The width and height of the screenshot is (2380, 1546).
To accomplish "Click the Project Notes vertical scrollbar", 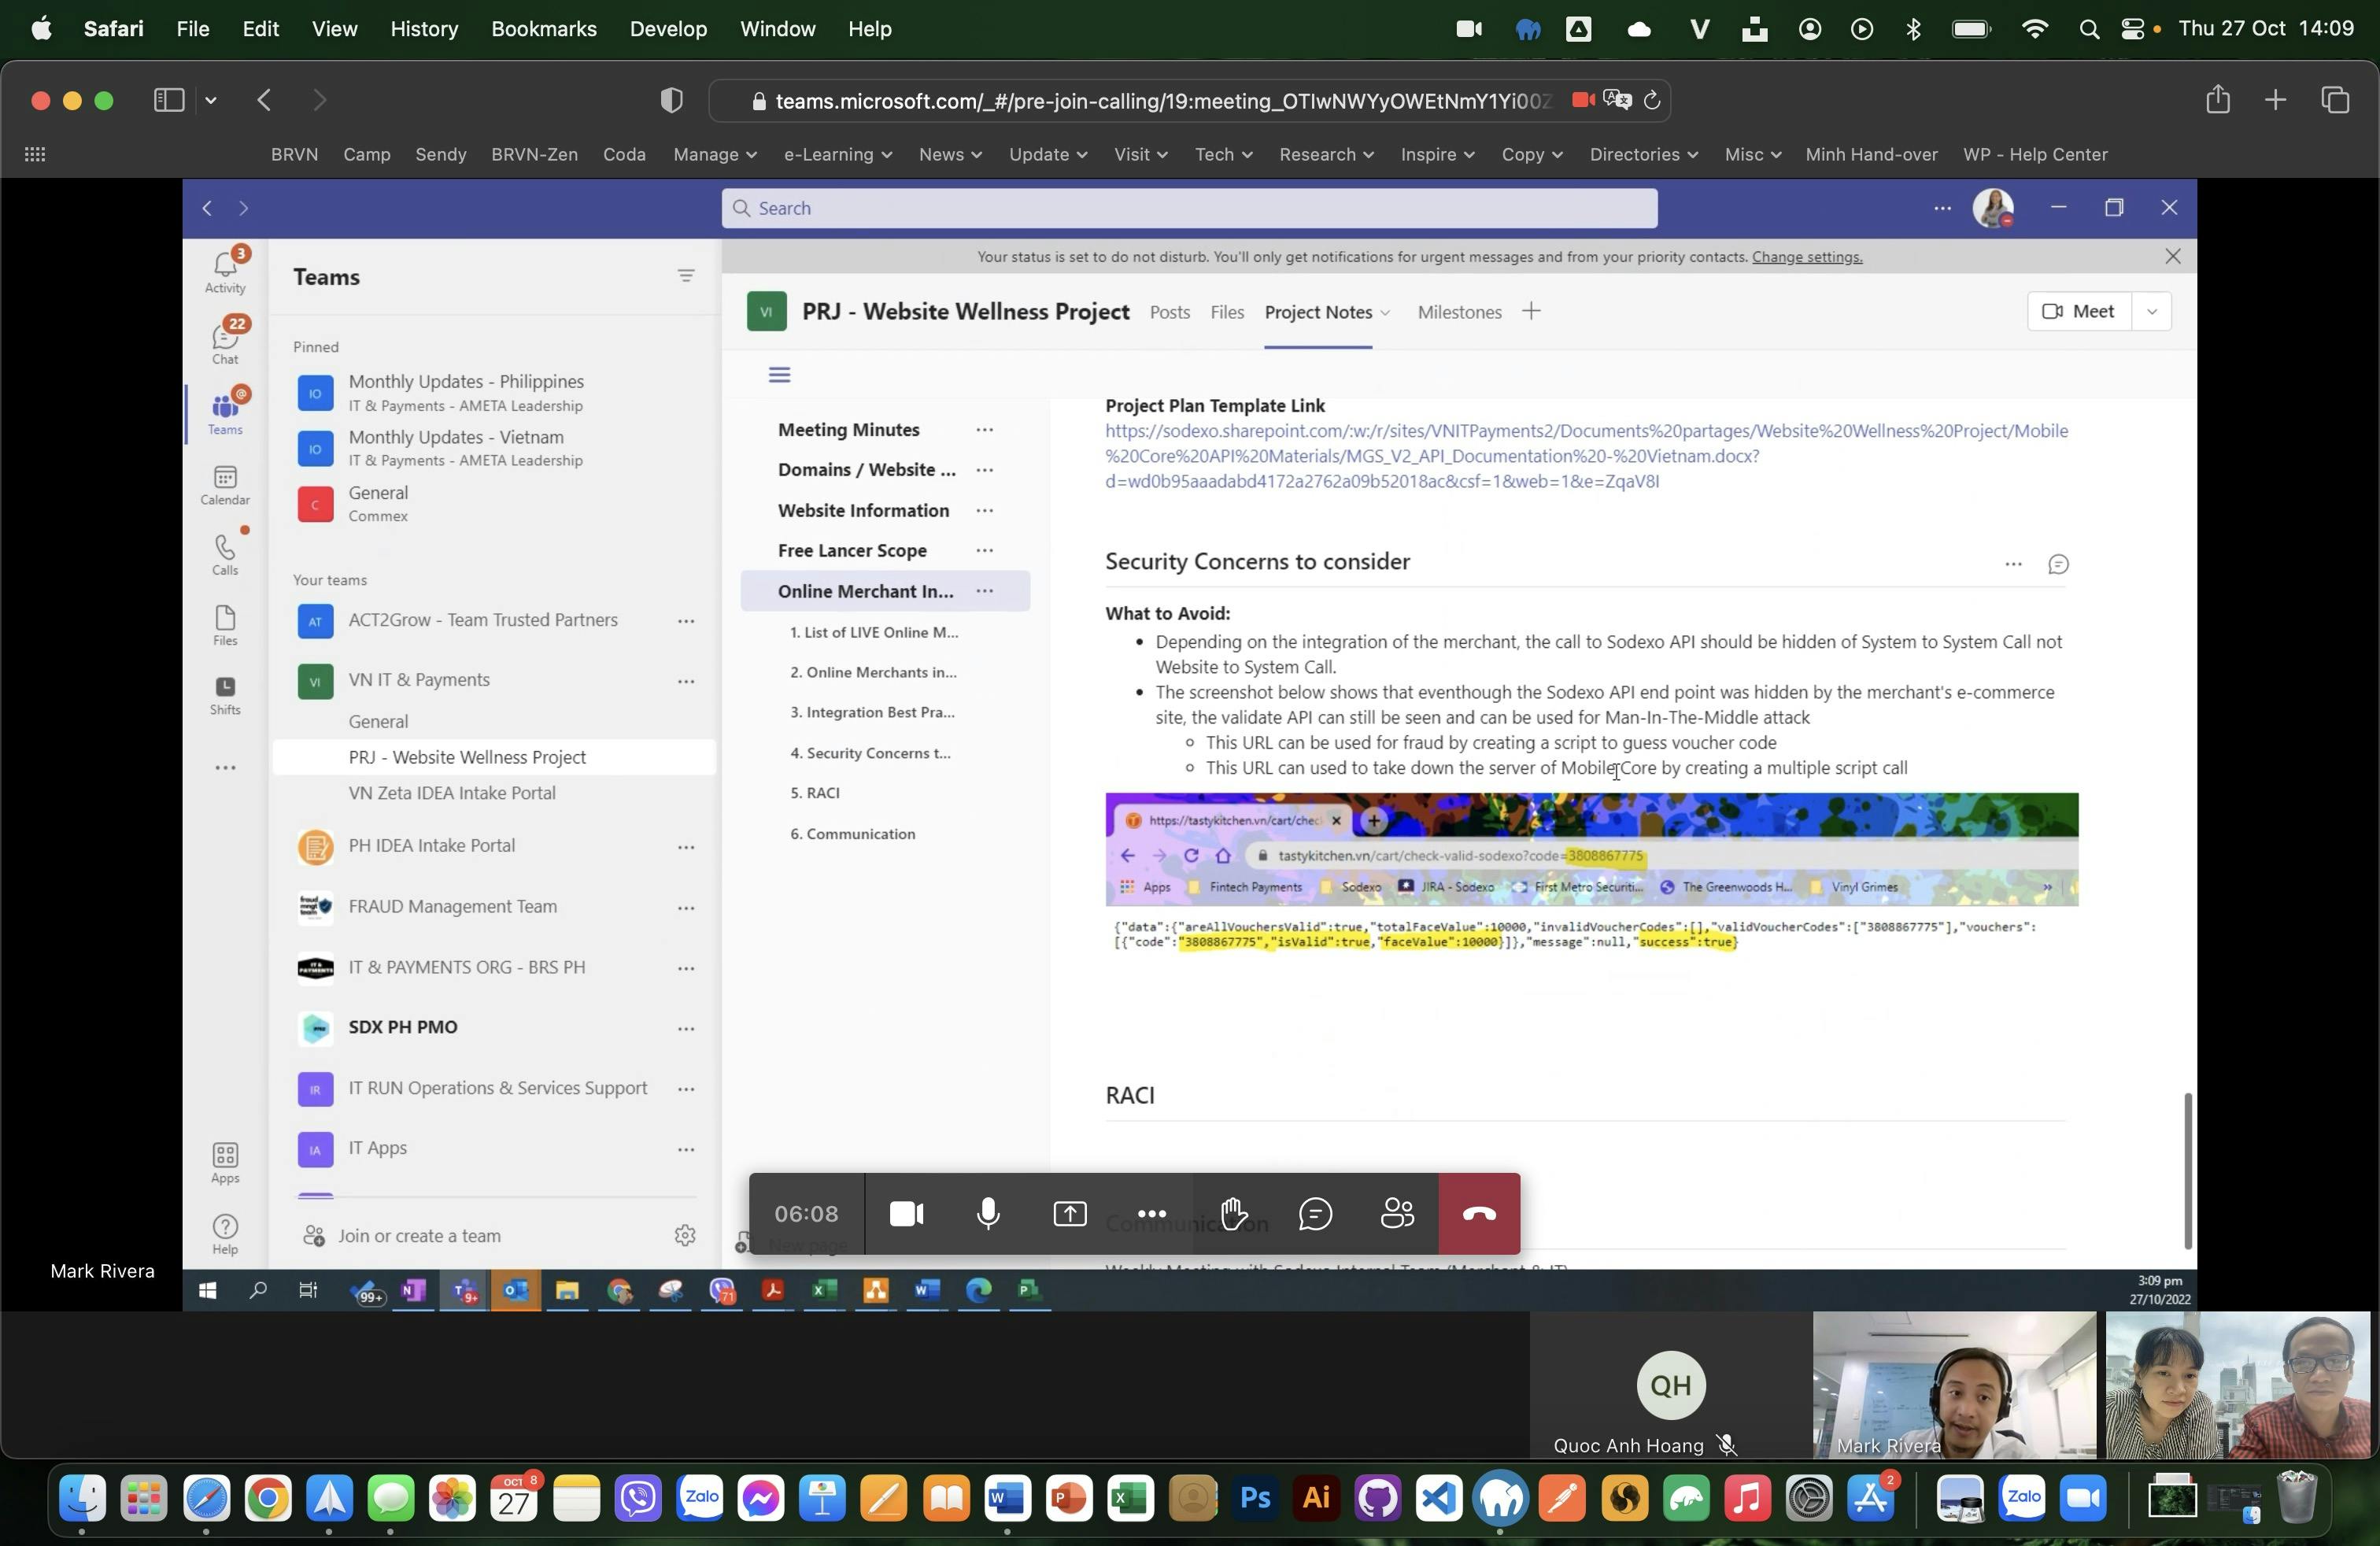I will [x=2187, y=1170].
